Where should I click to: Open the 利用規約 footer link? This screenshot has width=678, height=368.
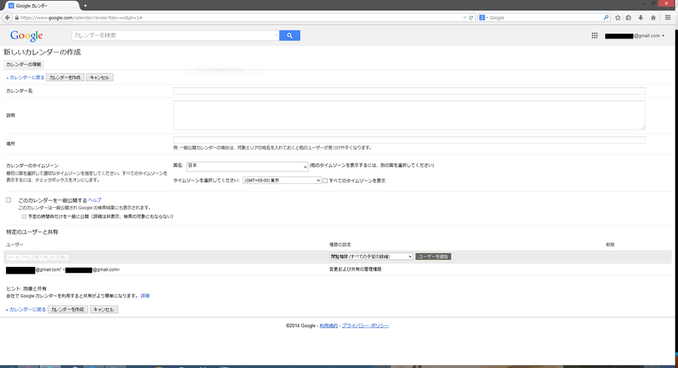329,326
